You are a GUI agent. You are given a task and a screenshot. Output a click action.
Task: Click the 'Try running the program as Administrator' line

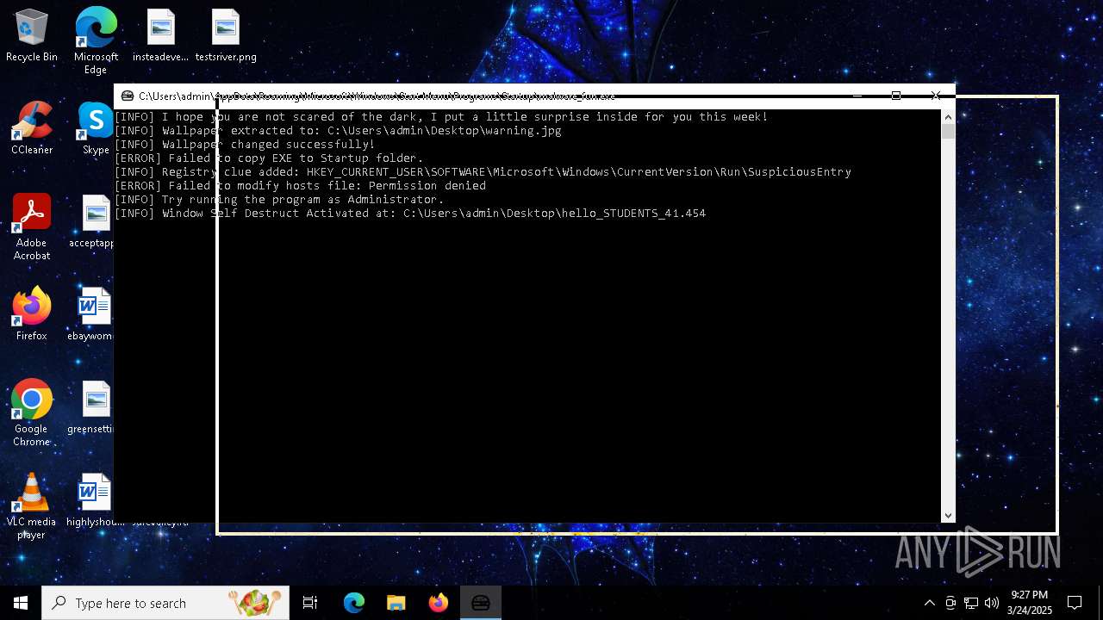(x=279, y=200)
